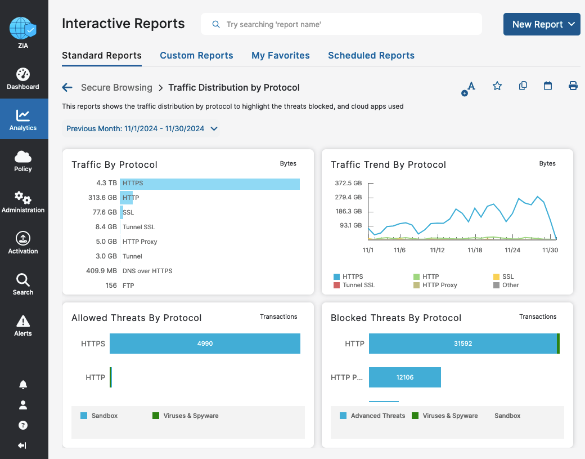This screenshot has width=585, height=459.
Task: Go to Administration settings
Action: click(x=23, y=202)
